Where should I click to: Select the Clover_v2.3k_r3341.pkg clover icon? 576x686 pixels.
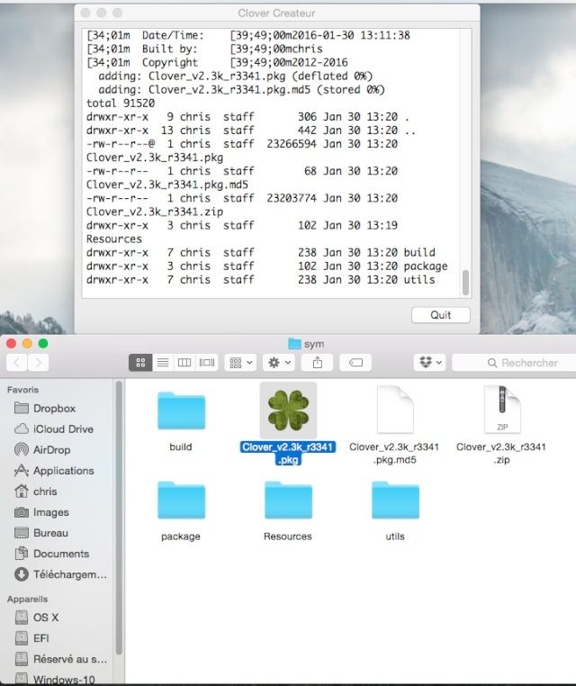pyautogui.click(x=288, y=411)
